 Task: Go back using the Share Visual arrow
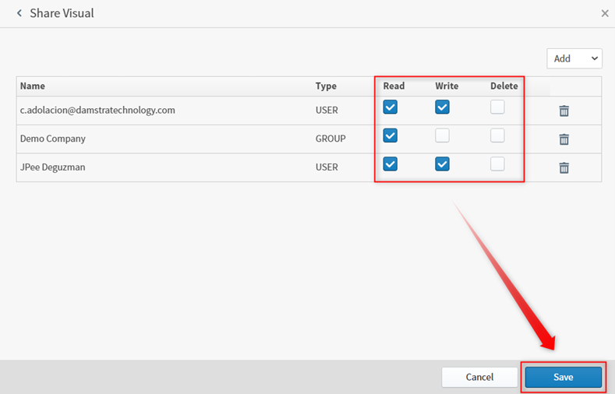19,13
